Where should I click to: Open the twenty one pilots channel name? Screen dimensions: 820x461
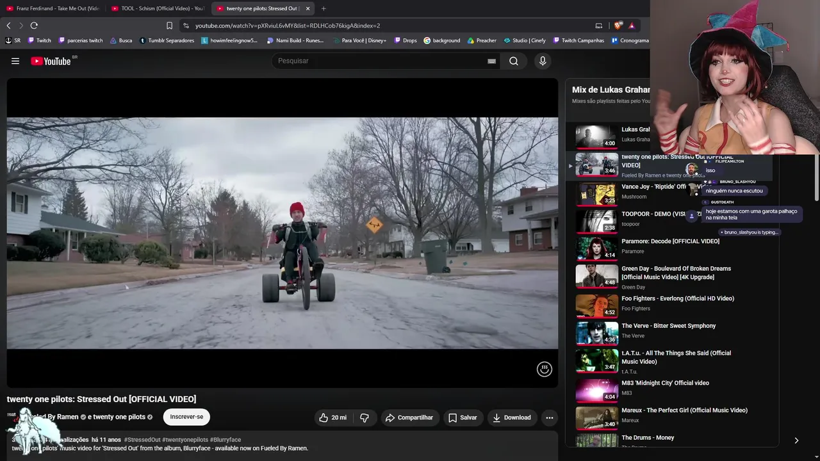(119, 417)
